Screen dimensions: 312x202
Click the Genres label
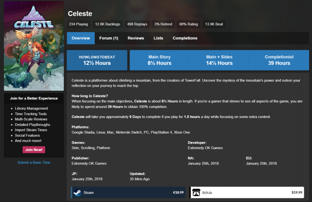coord(78,143)
